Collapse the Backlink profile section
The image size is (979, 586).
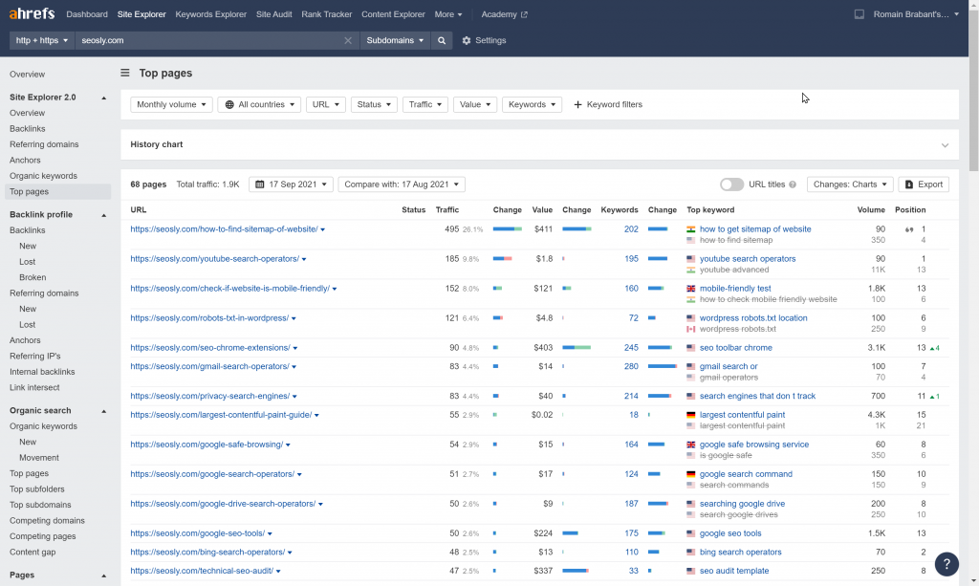pos(103,215)
